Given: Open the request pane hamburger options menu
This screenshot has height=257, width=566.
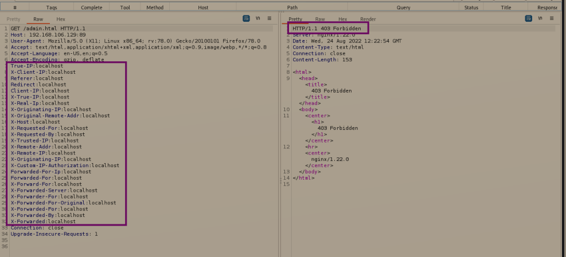Looking at the screenshot, I should pyautogui.click(x=270, y=19).
